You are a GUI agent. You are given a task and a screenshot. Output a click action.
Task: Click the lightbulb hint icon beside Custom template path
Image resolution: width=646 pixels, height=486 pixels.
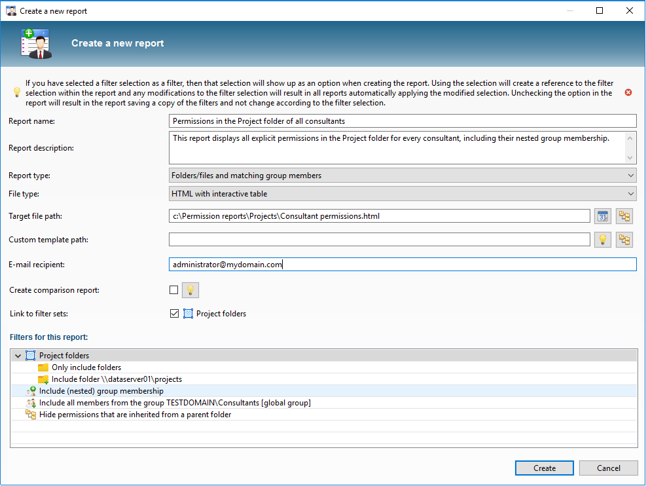click(602, 240)
